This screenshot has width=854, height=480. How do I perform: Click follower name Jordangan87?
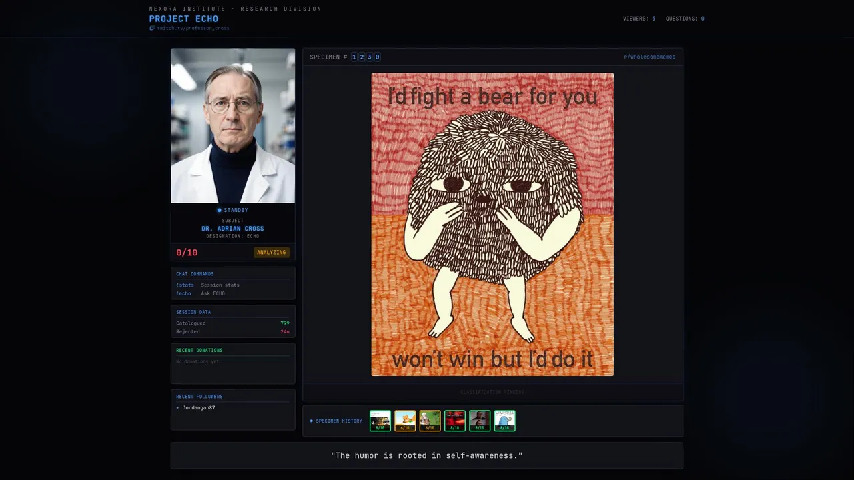click(x=199, y=407)
